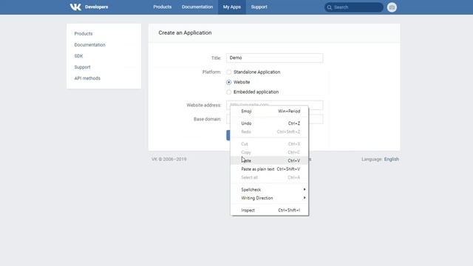The height and width of the screenshot is (266, 473).
Task: Open the user avatar camera icon
Action: coord(392,7)
